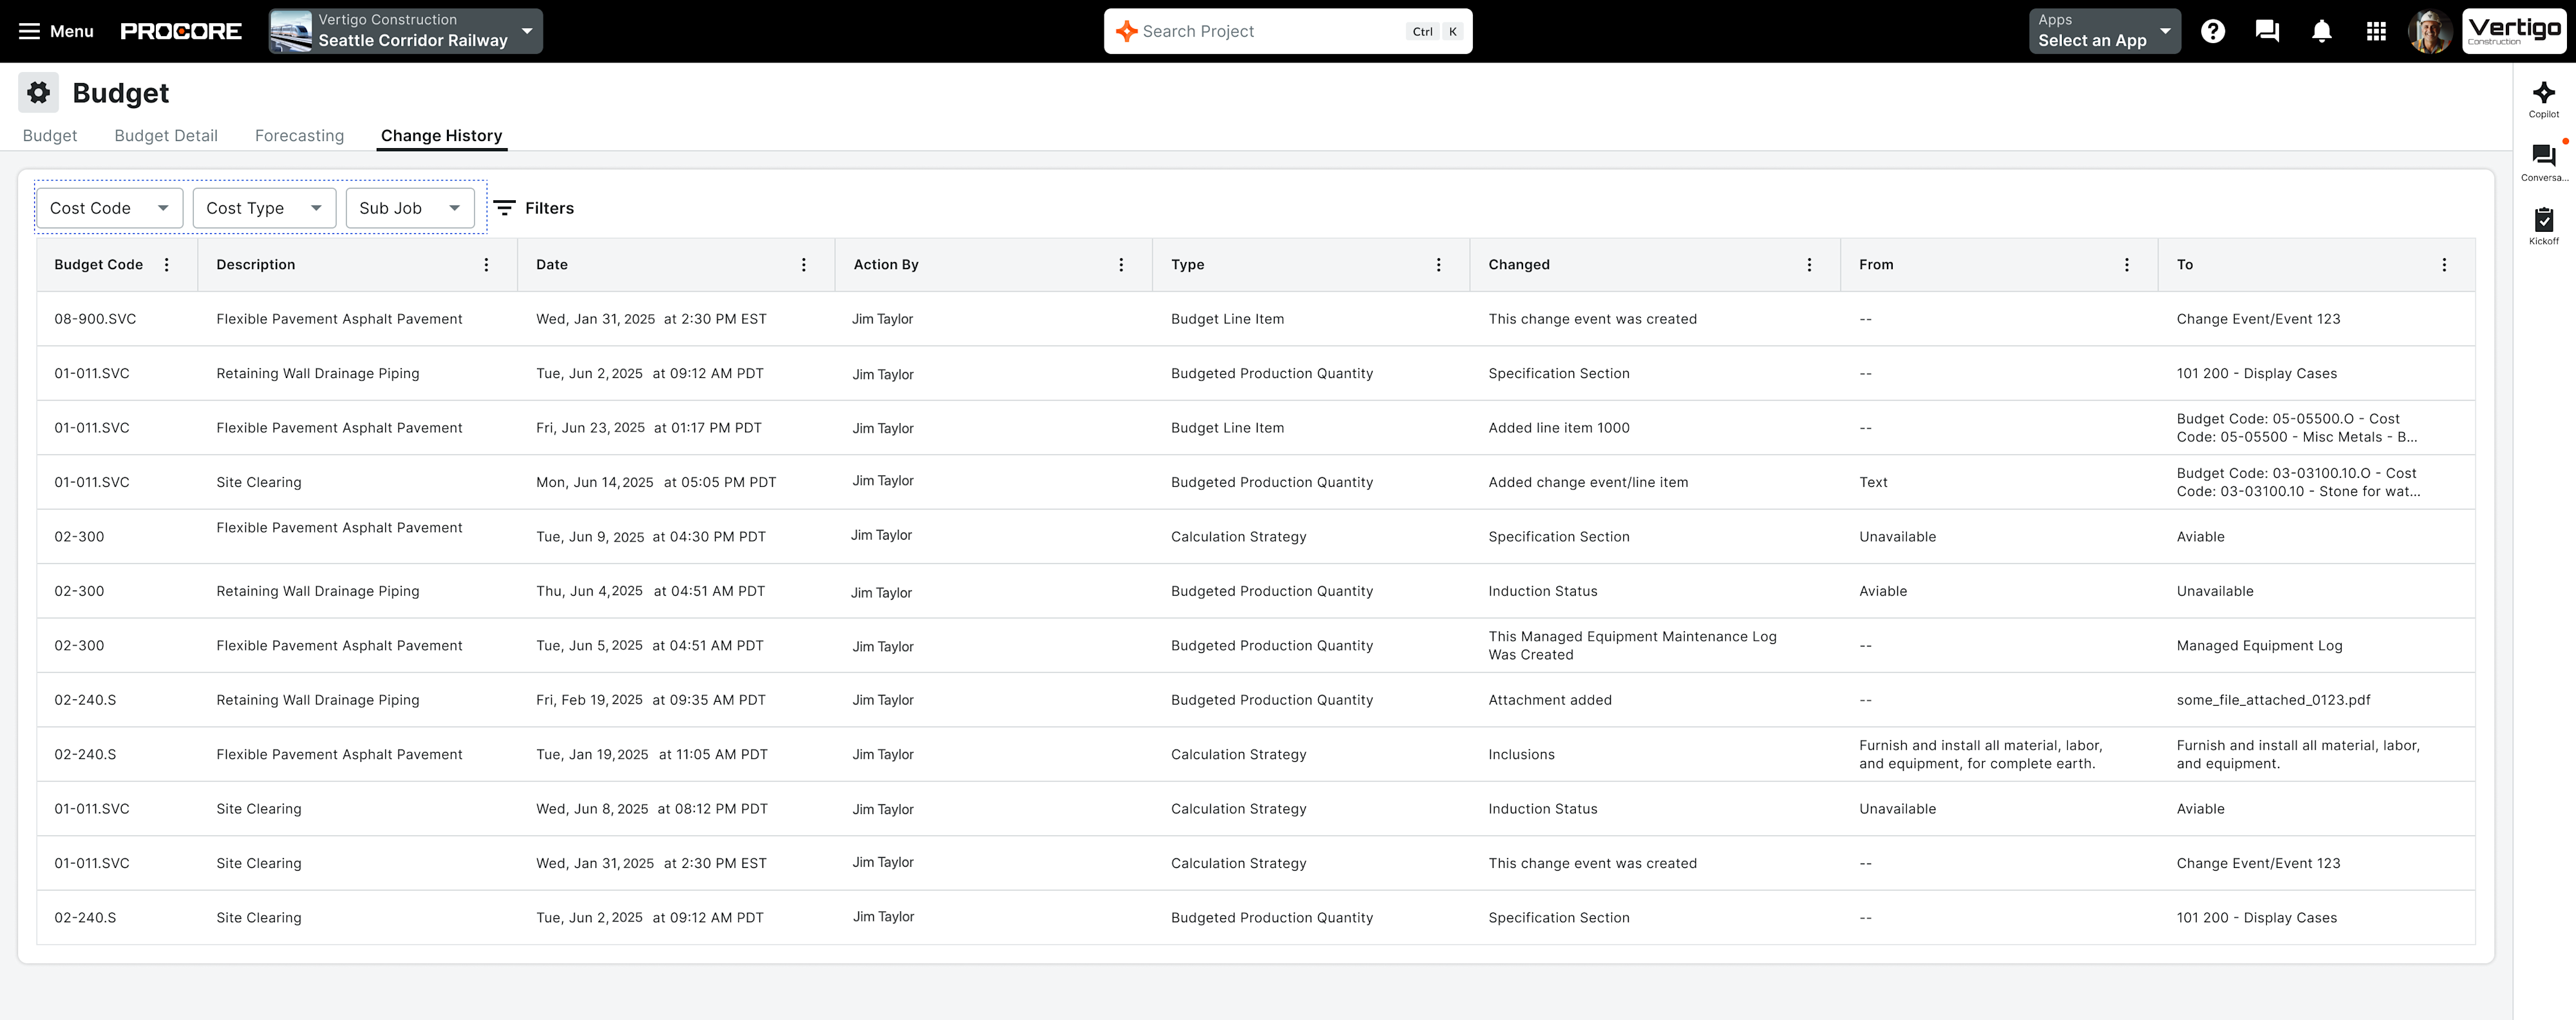2576x1020 pixels.
Task: Open the hamburger Menu
Action: (29, 31)
